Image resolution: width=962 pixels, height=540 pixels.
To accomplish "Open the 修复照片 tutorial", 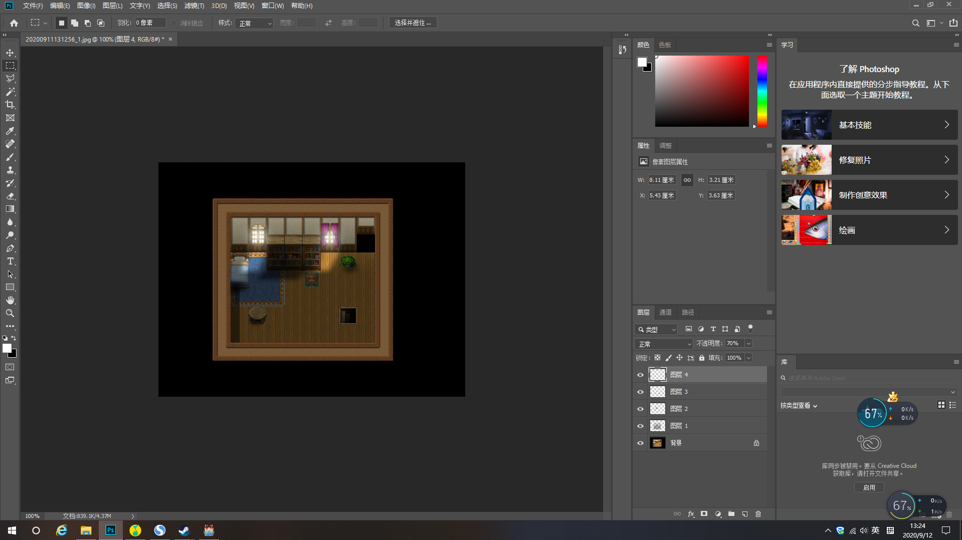I will 869,160.
